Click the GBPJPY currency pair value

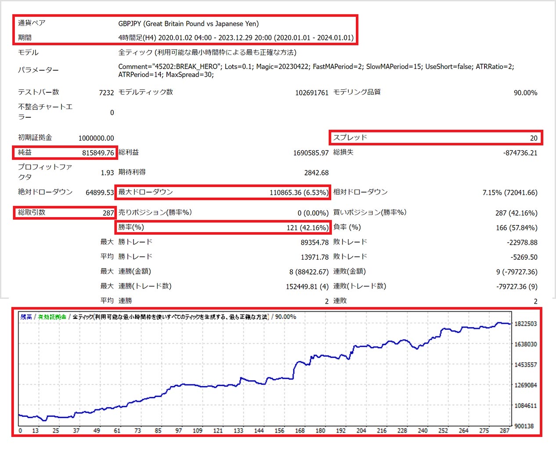click(x=188, y=24)
